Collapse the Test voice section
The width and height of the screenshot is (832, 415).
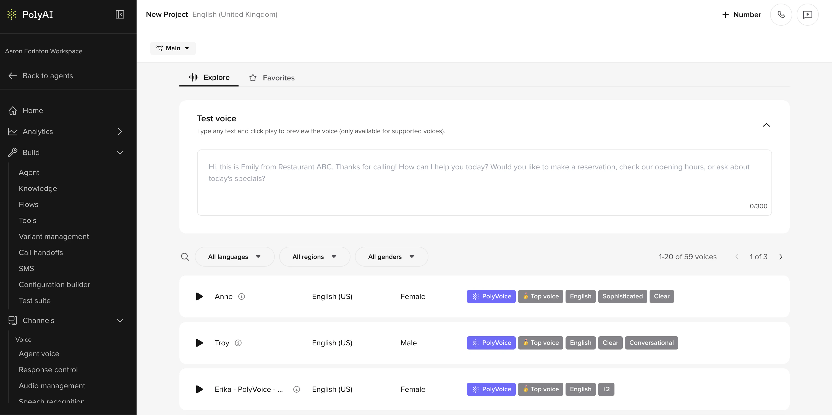tap(767, 125)
